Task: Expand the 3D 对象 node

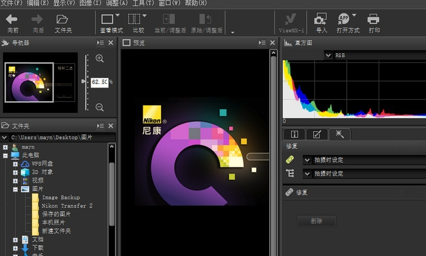Action: point(15,173)
